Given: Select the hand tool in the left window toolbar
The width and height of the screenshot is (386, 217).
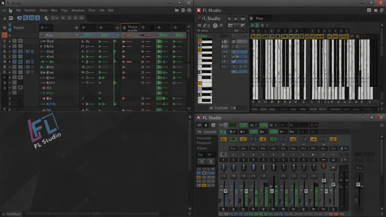Looking at the screenshot, I should (46, 18).
